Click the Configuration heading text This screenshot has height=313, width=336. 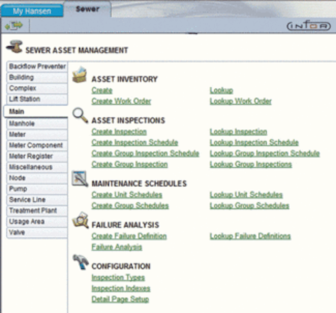coord(121,266)
